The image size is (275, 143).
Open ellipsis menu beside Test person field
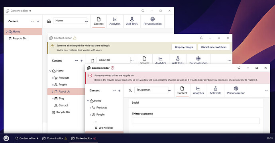(x=170, y=91)
